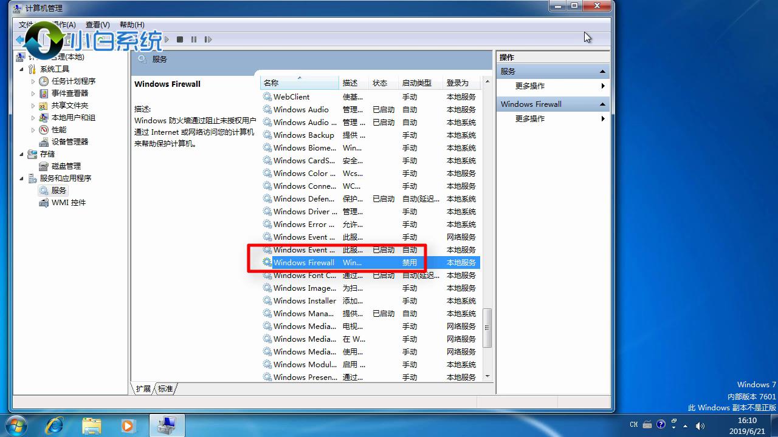Expand the 本地用户和组 node arrow
Image resolution: width=778 pixels, height=437 pixels.
(x=33, y=118)
